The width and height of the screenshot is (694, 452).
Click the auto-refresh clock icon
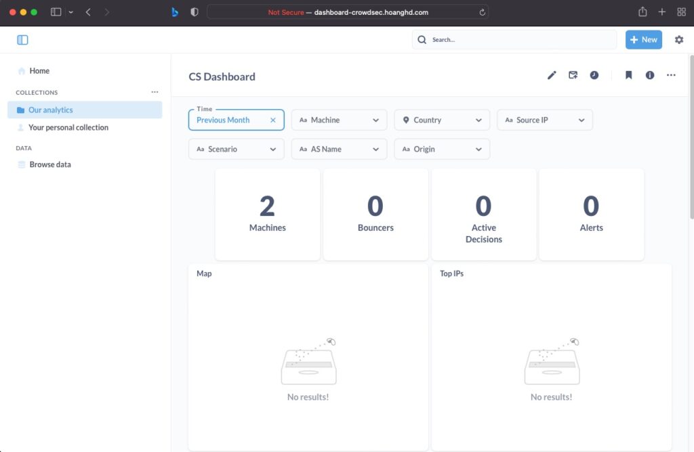point(594,75)
